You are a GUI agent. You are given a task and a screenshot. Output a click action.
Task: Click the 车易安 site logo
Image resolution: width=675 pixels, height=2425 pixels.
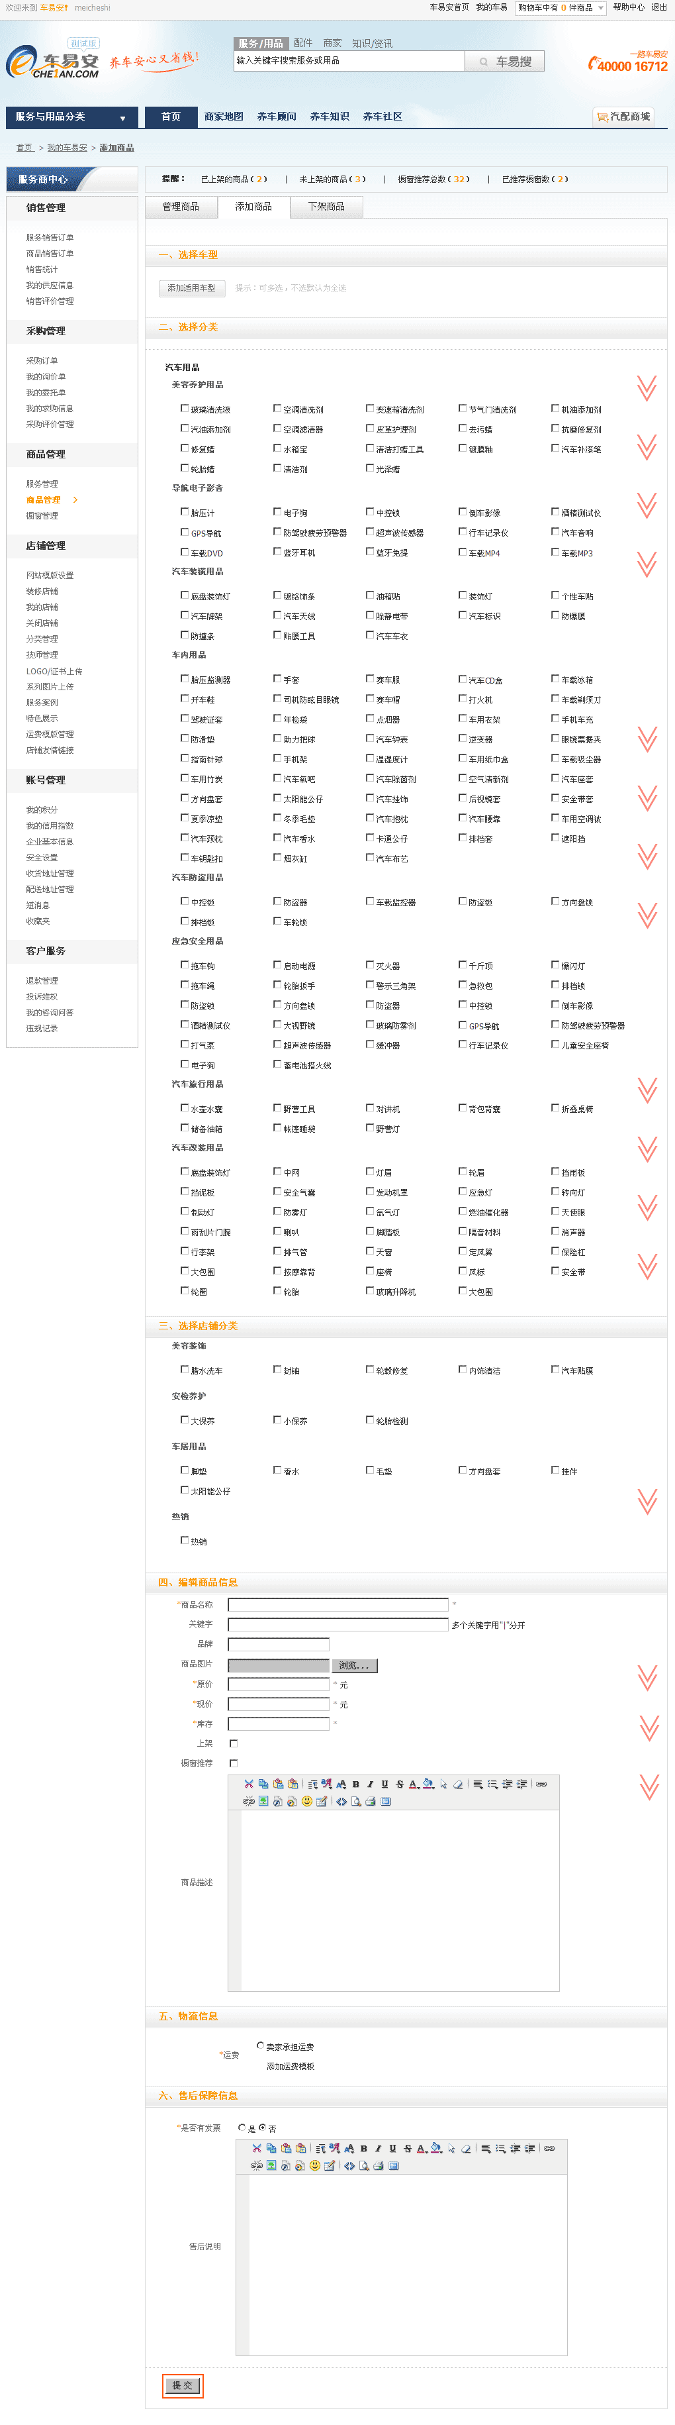(53, 62)
